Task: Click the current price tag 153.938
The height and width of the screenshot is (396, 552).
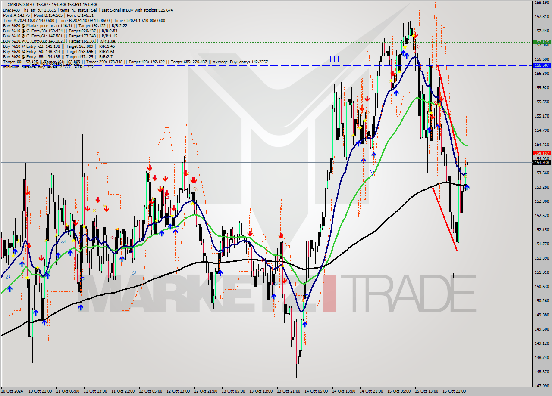Action: [542, 162]
